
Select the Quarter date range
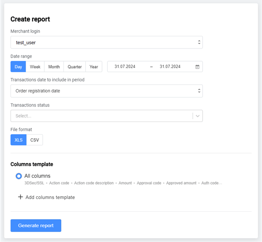[x=74, y=67]
